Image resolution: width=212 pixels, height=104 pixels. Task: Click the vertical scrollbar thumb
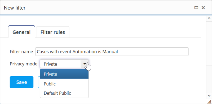coord(209,43)
